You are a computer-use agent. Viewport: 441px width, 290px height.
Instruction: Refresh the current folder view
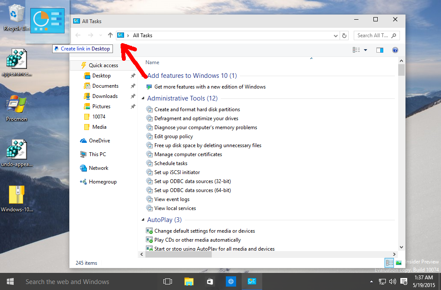[x=344, y=35]
